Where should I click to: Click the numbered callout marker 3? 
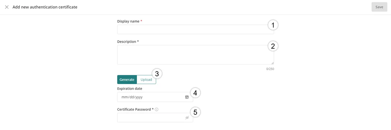(x=157, y=74)
